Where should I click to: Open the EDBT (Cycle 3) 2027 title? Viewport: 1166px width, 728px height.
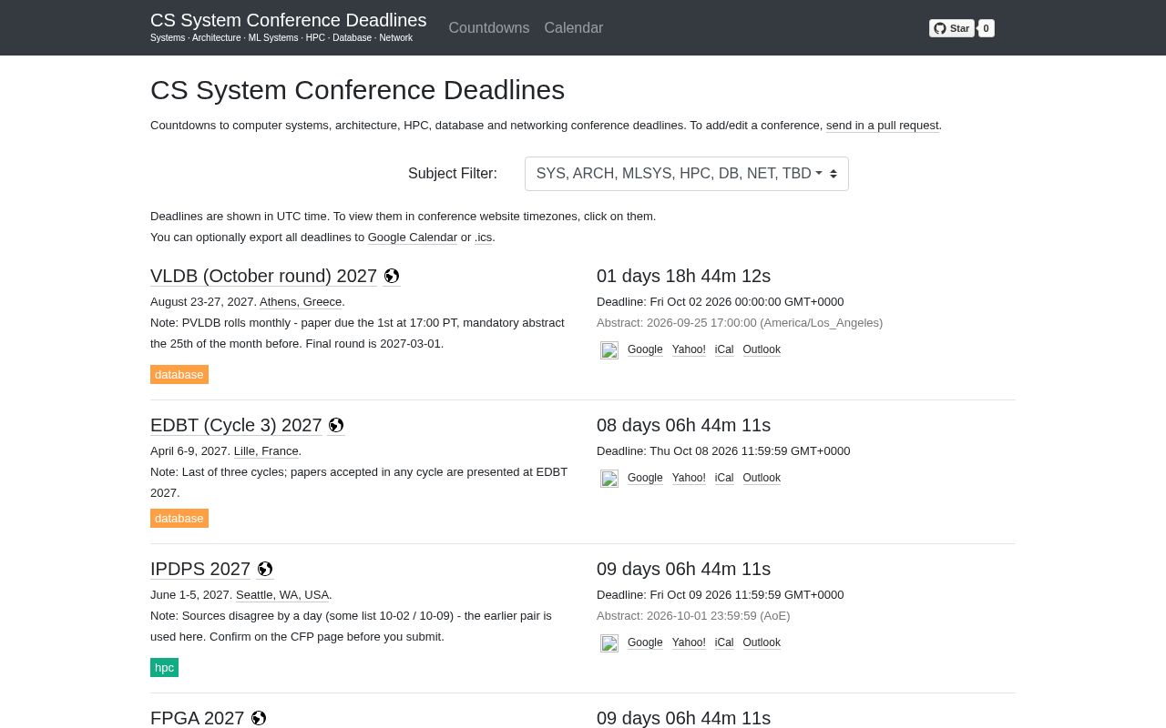[236, 425]
